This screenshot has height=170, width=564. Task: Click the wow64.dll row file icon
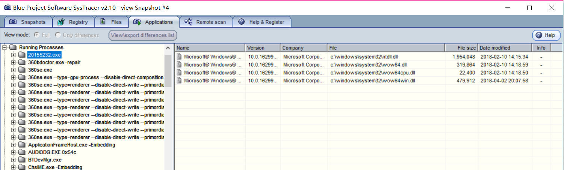179,65
